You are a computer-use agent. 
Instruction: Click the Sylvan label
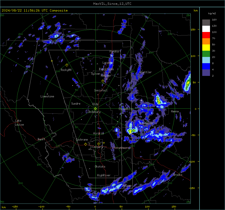point(95,74)
